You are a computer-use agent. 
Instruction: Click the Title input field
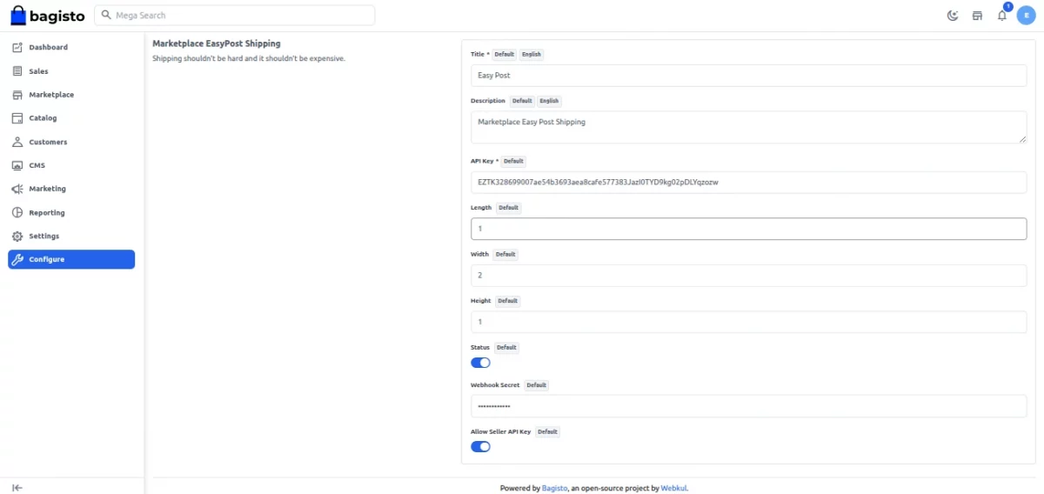[x=748, y=76]
